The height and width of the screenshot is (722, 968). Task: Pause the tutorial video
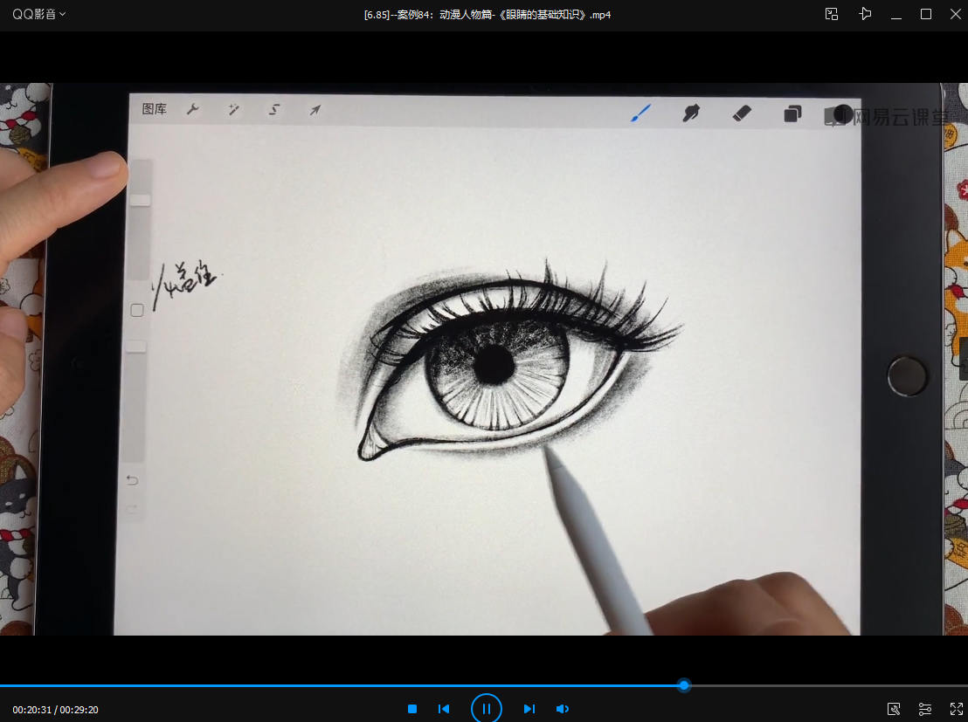click(486, 708)
